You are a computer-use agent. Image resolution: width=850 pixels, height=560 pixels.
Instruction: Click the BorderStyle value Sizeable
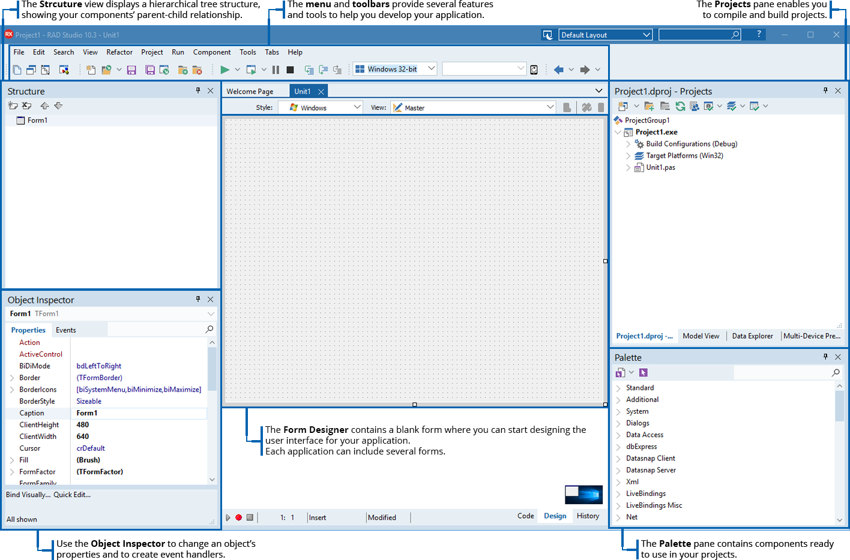[x=89, y=402]
